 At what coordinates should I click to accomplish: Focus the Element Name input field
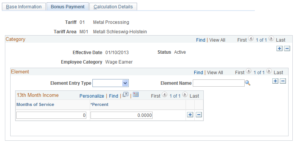tap(219, 83)
